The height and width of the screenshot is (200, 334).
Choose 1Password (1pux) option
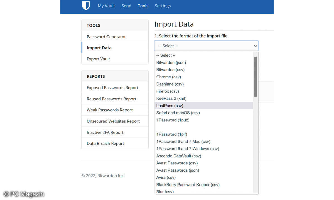click(204, 120)
